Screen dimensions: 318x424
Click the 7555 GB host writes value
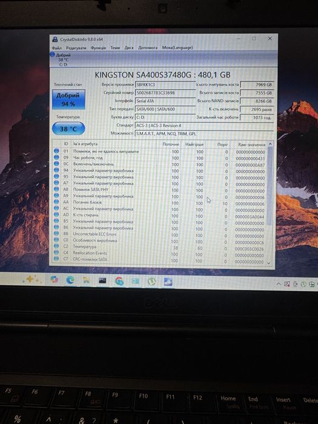click(x=257, y=93)
